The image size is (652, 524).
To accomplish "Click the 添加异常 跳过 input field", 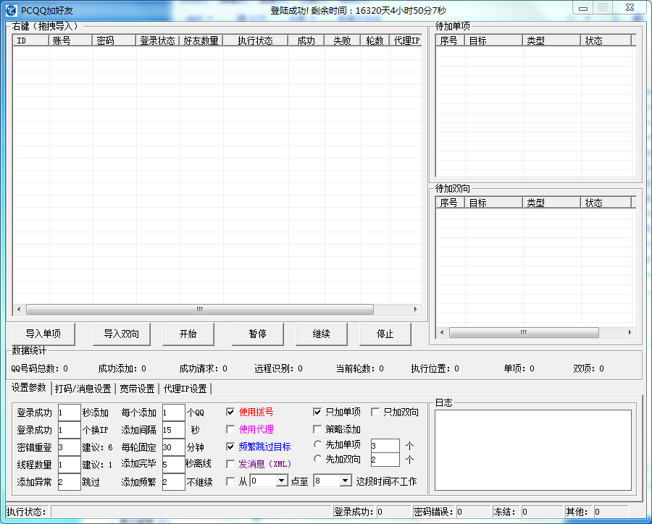I will [x=69, y=482].
